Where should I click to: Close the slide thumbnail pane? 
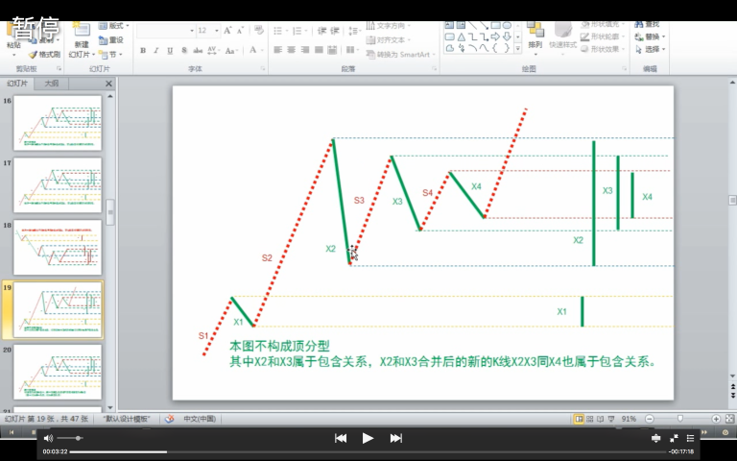pyautogui.click(x=108, y=84)
